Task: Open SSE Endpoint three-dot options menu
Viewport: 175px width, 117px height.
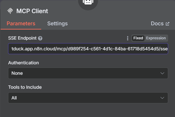Action: coord(128,38)
